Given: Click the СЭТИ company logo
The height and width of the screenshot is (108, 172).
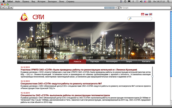Looking at the screenshot, I should coord(32,17).
